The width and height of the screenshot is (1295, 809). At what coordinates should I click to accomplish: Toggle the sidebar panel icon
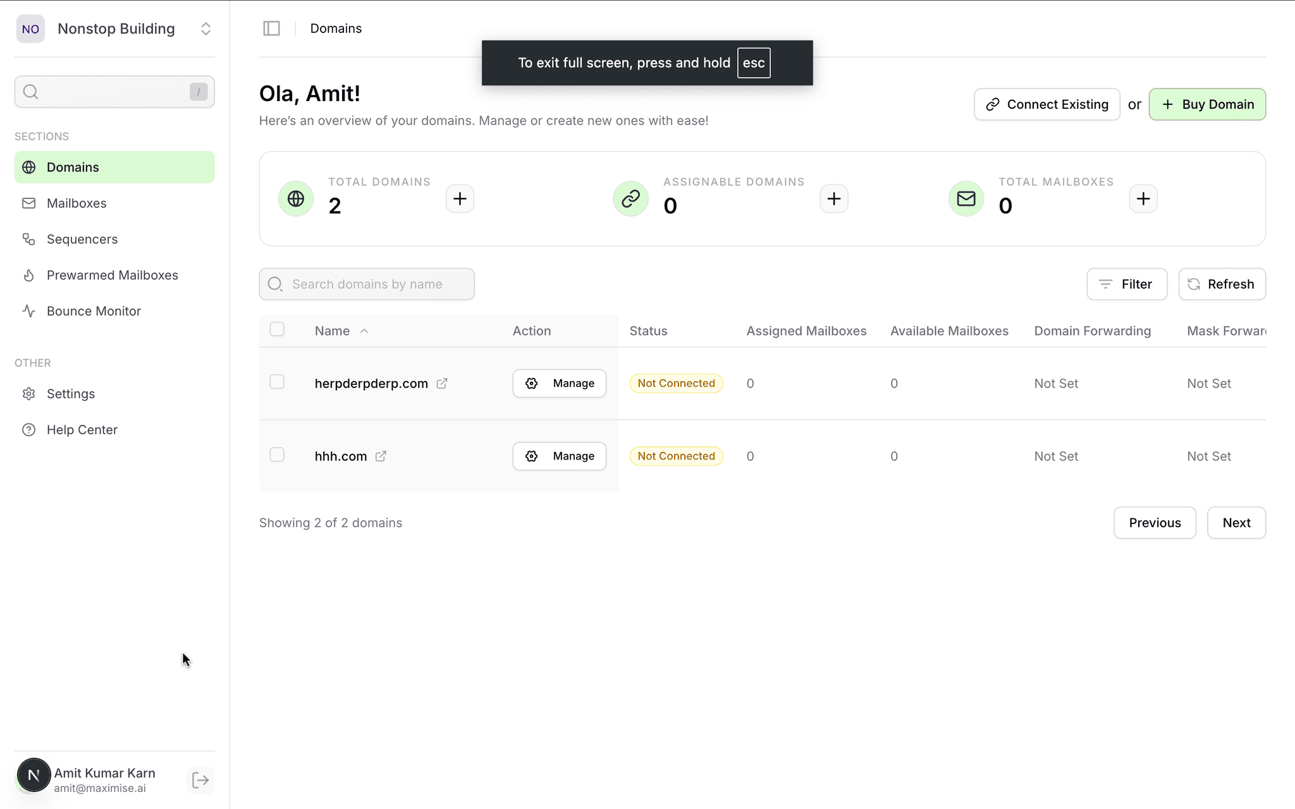[271, 28]
